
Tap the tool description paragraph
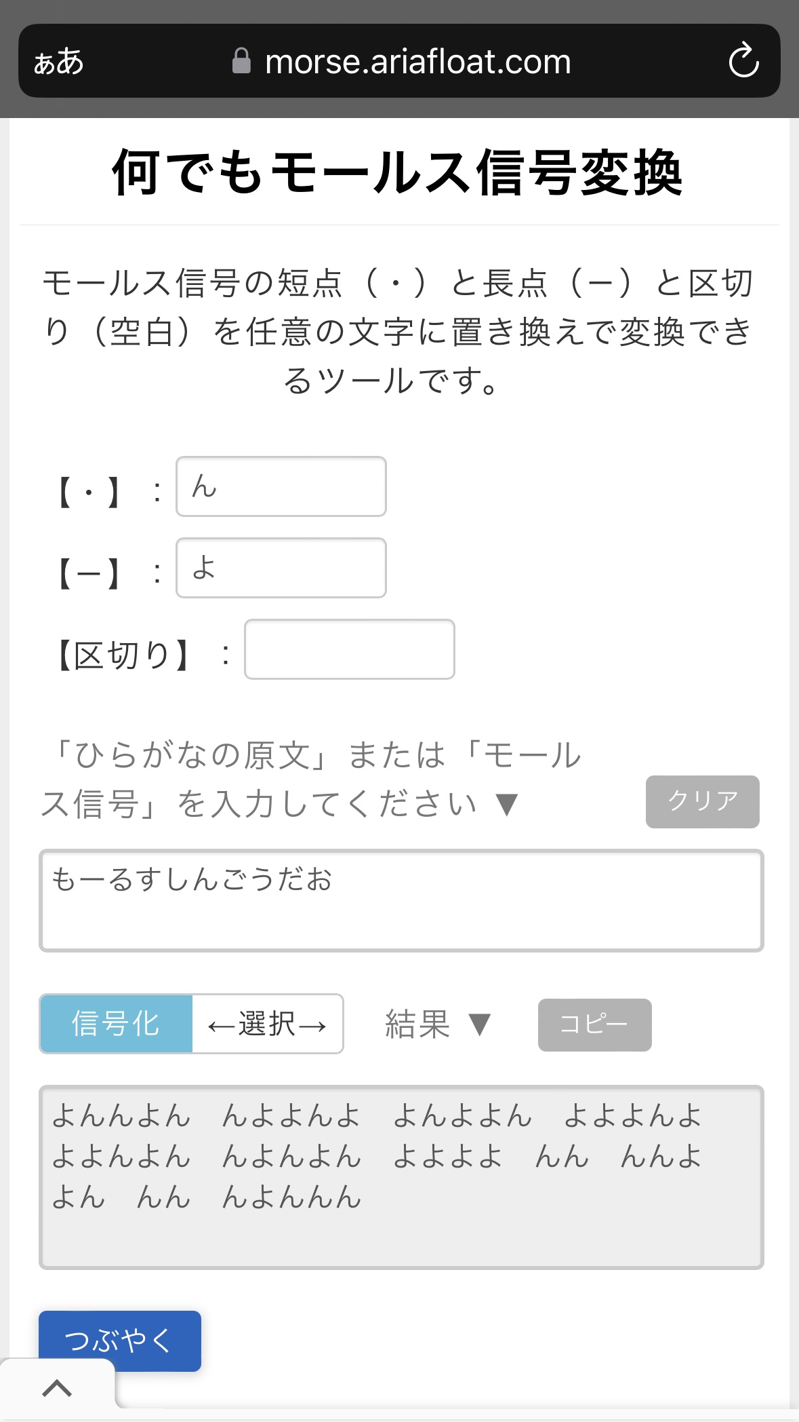(x=398, y=332)
